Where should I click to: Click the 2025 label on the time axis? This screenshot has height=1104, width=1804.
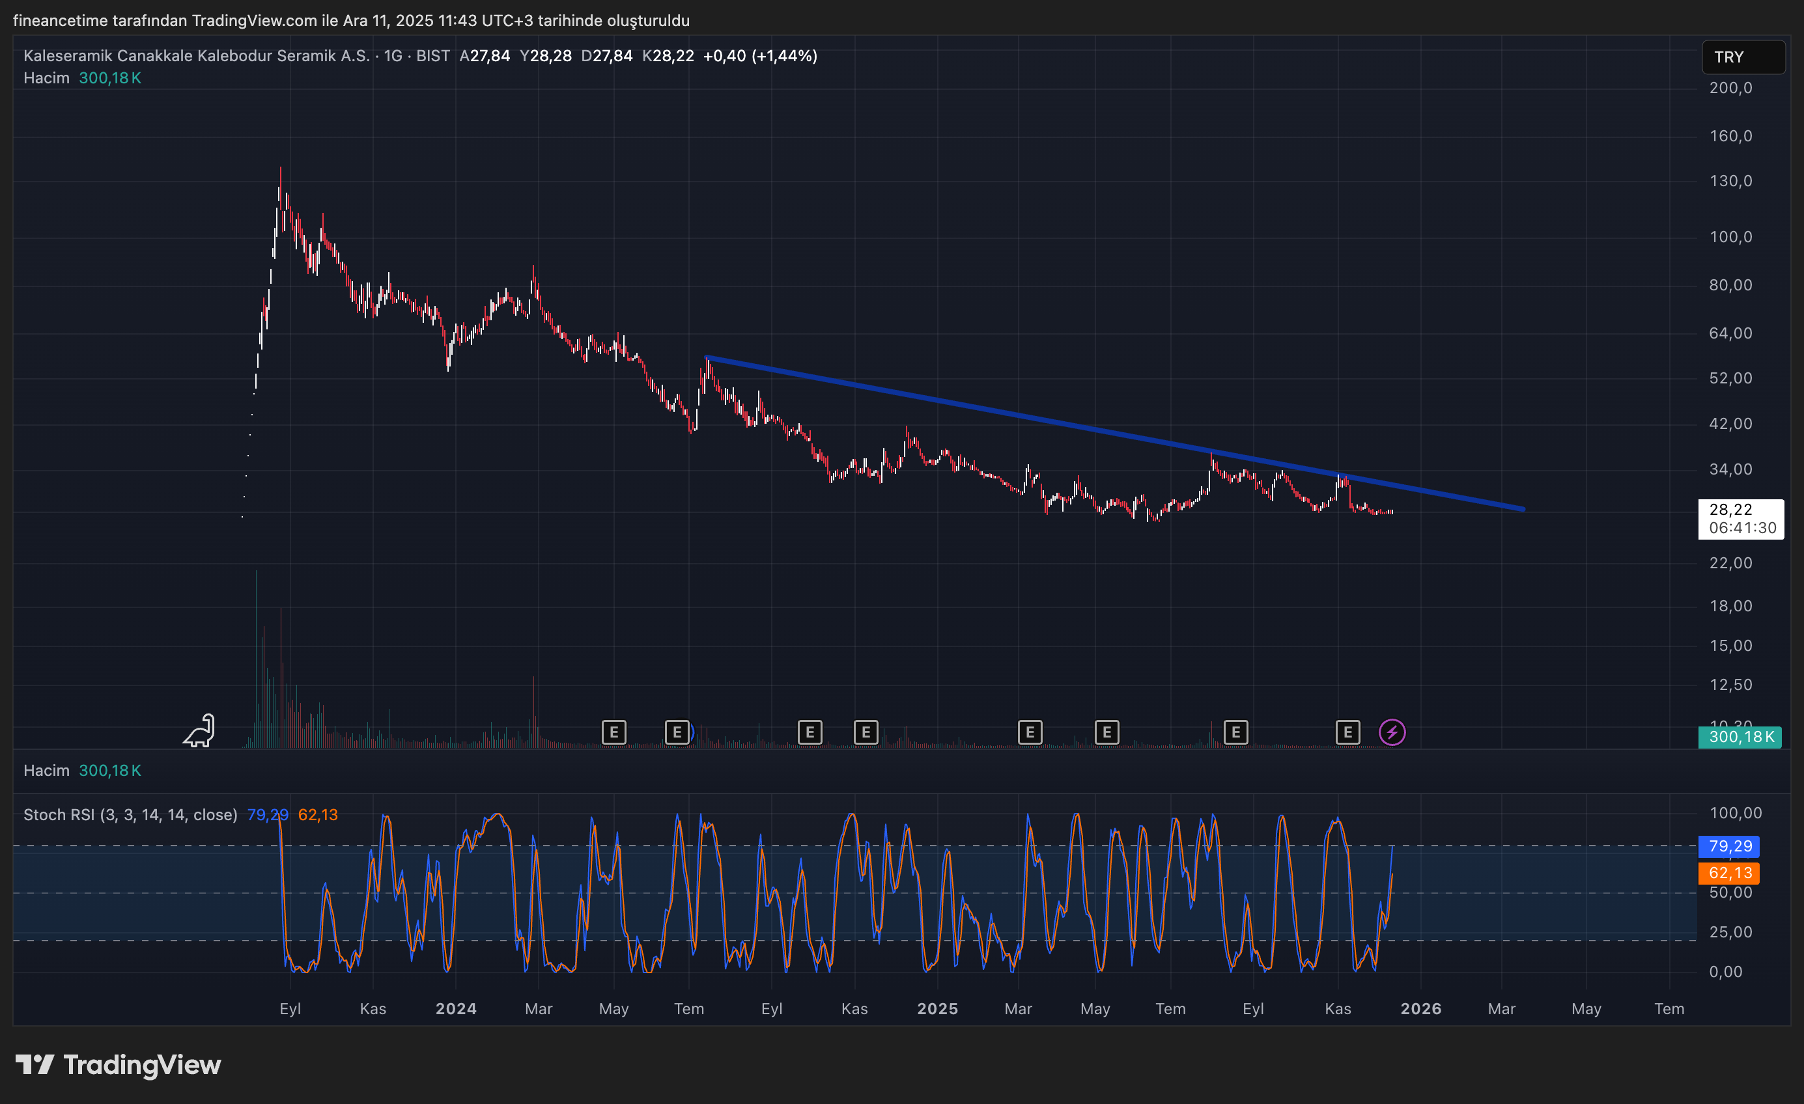pos(937,1009)
